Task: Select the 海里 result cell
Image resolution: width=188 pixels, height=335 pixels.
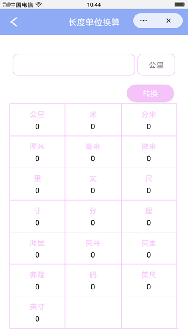Action: click(x=37, y=248)
